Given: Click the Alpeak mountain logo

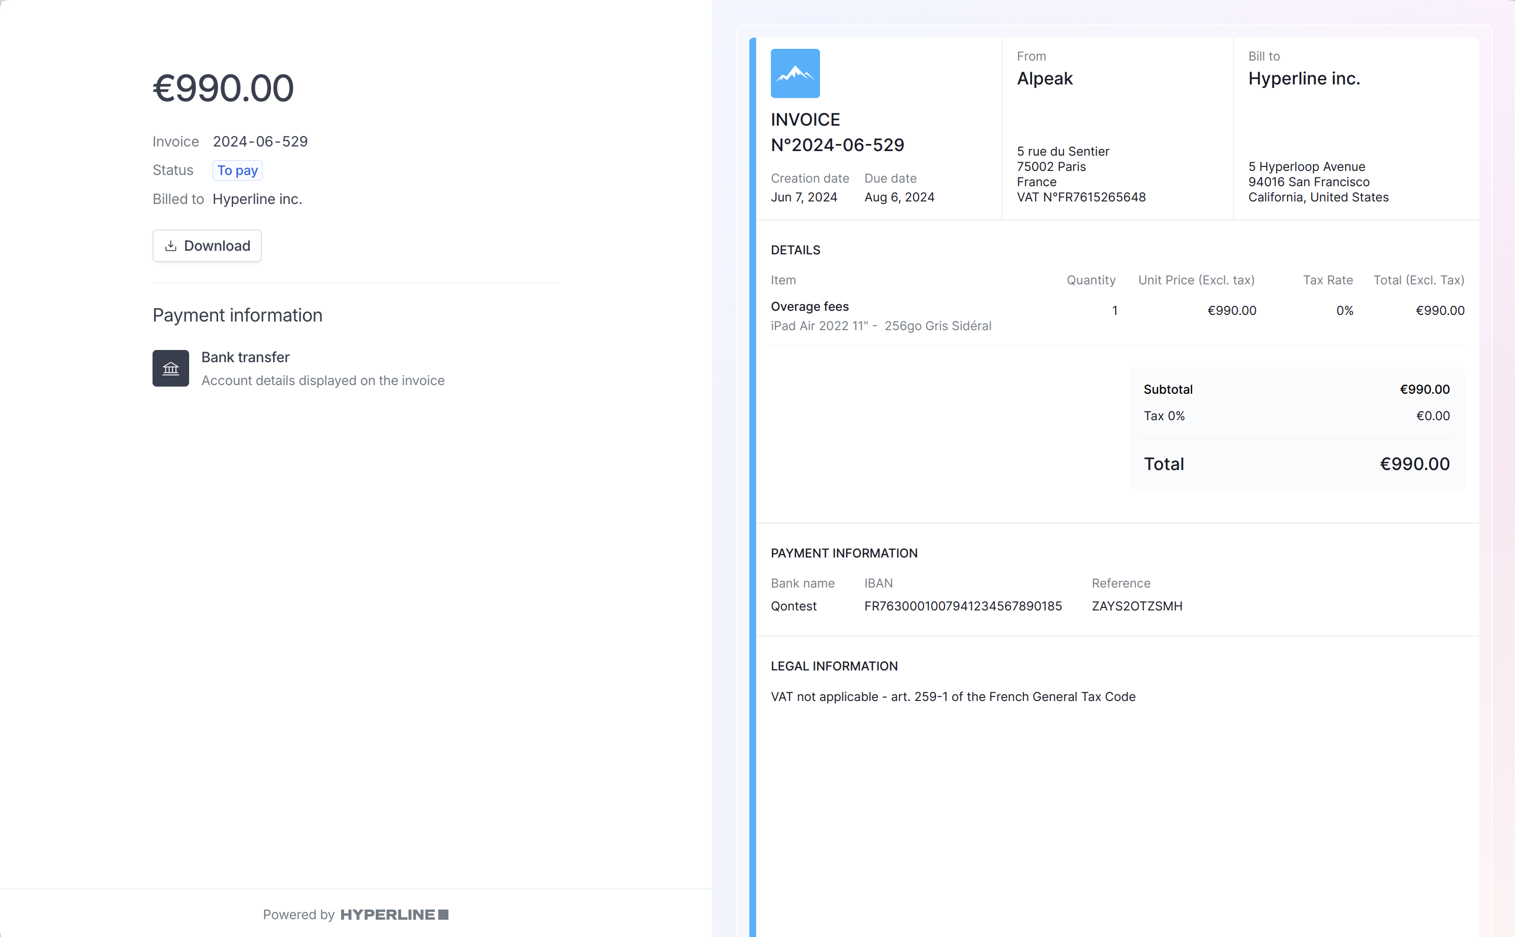Looking at the screenshot, I should [x=795, y=73].
